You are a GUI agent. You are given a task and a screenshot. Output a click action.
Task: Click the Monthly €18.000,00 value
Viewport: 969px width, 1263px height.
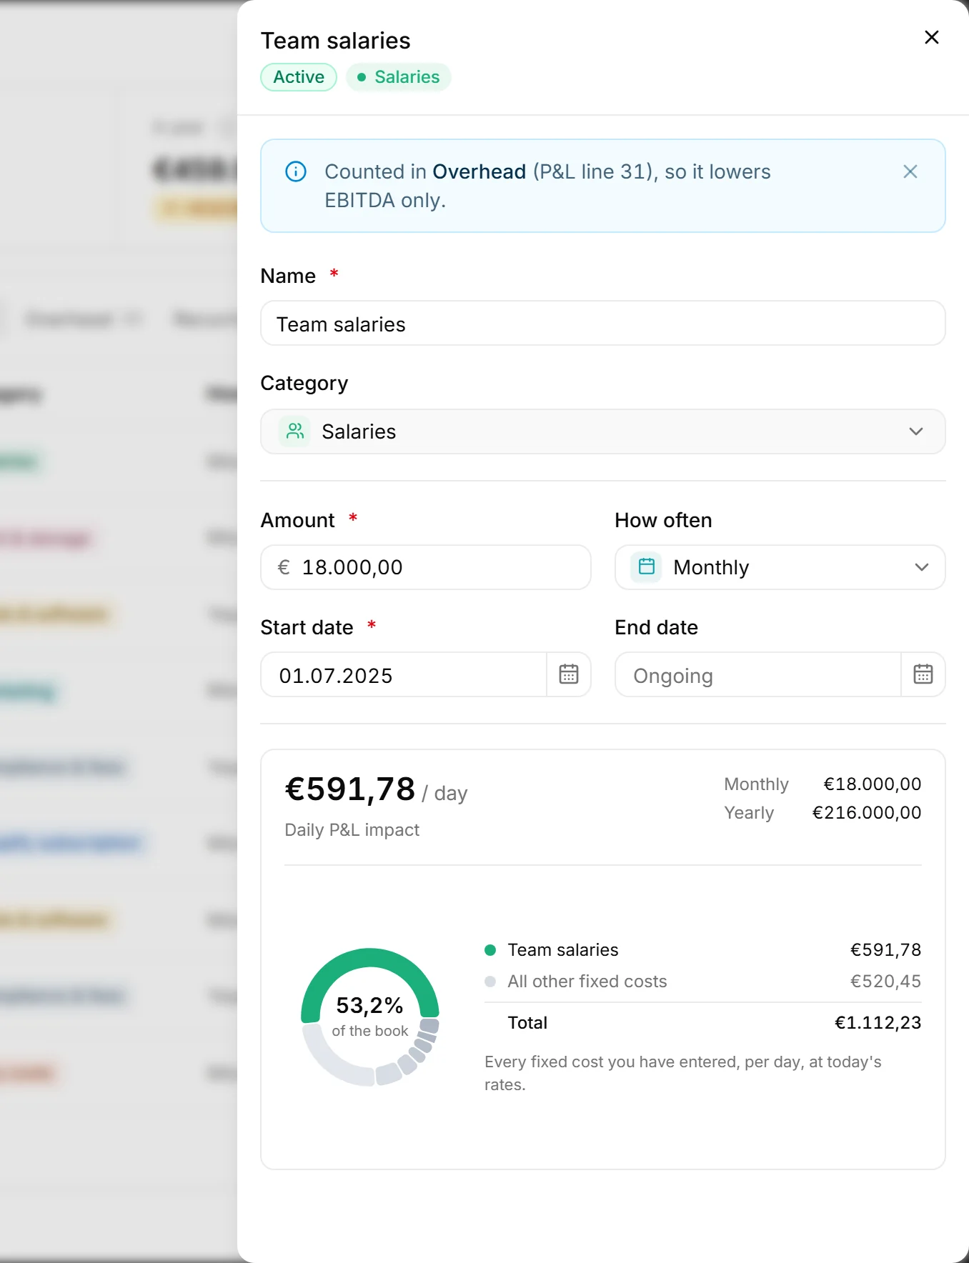pos(872,784)
